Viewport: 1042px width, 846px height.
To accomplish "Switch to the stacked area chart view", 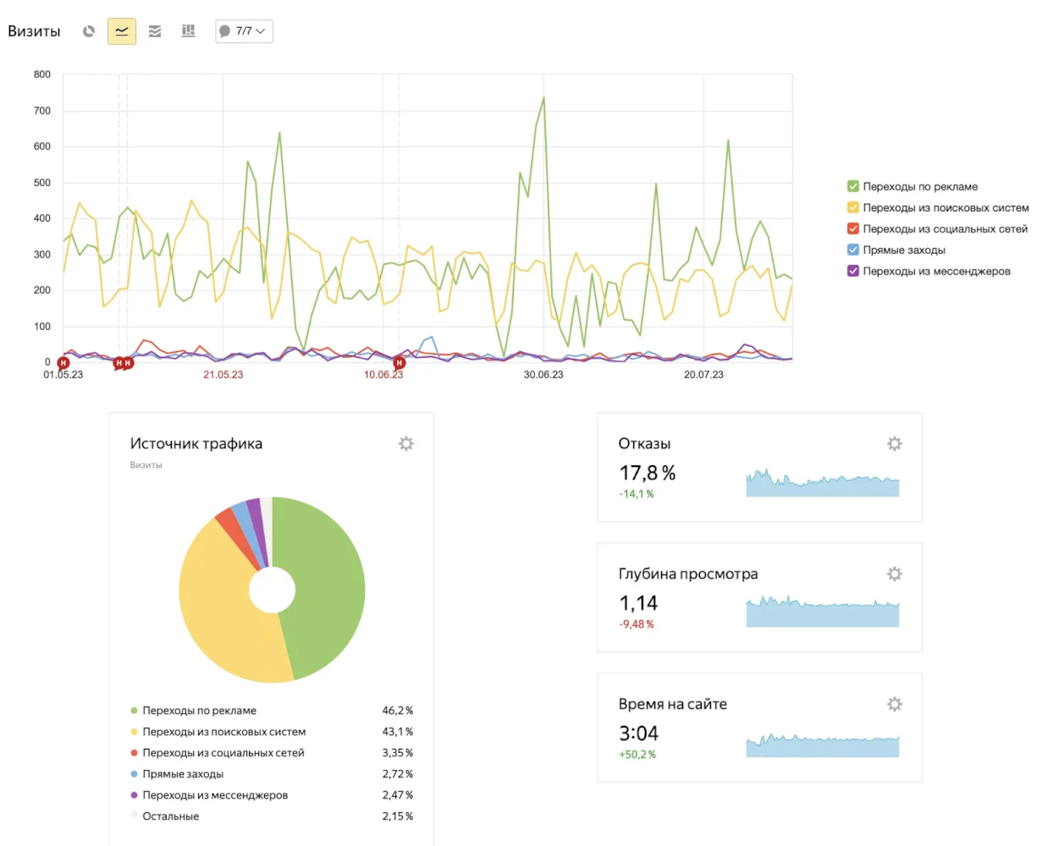I will coord(155,31).
